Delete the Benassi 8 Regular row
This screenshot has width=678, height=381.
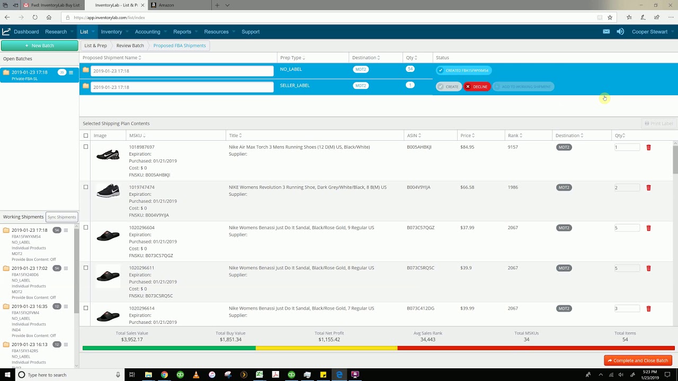pyautogui.click(x=648, y=268)
